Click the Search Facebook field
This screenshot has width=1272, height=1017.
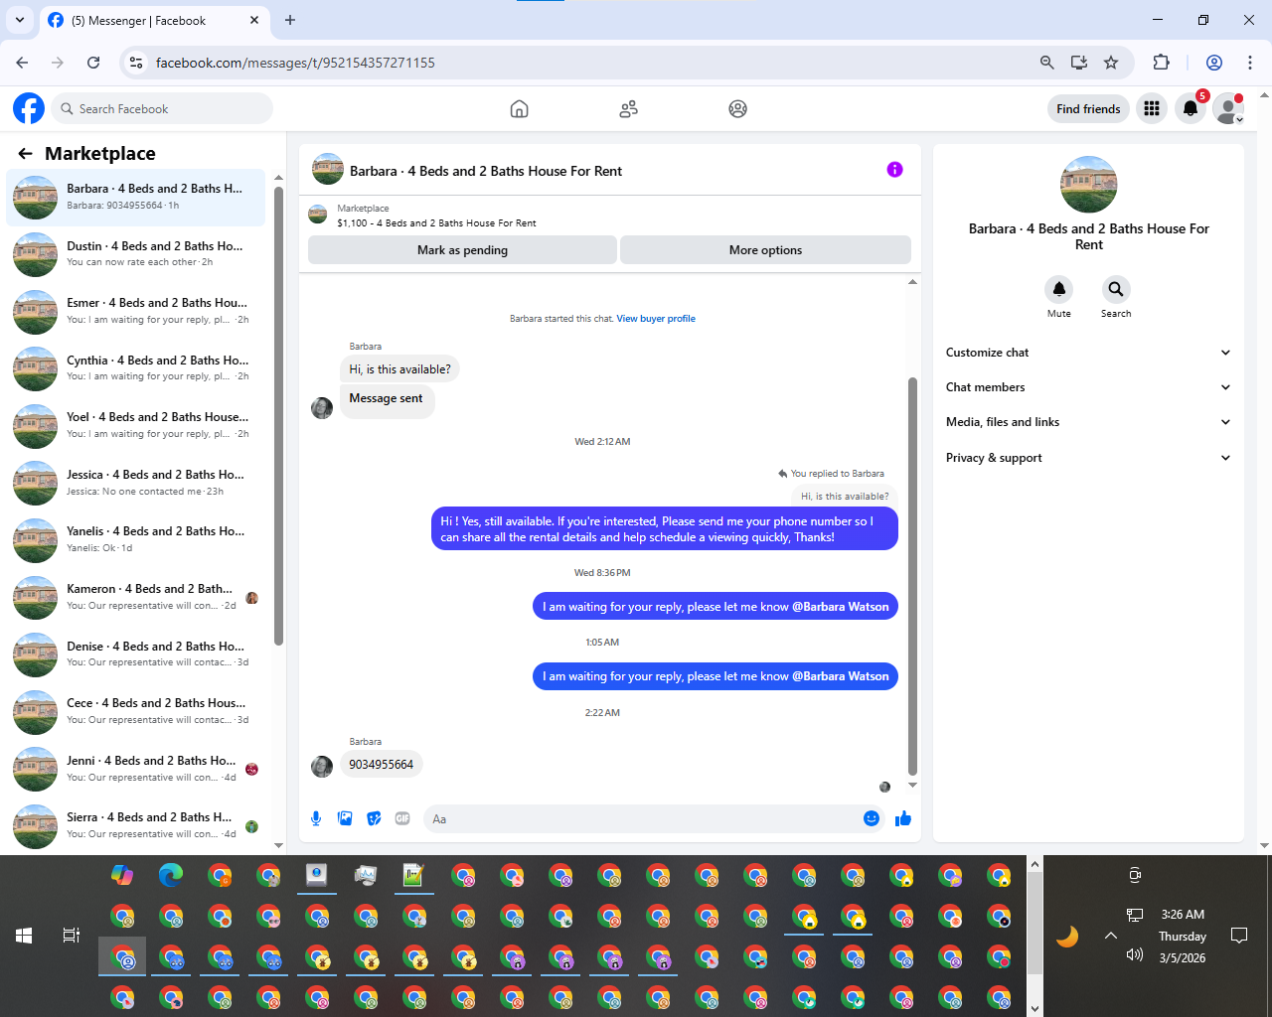pyautogui.click(x=161, y=109)
